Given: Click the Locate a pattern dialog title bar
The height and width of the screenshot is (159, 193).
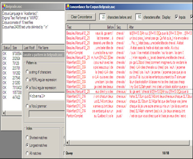Looking at the screenshot, I should coord(43,55).
